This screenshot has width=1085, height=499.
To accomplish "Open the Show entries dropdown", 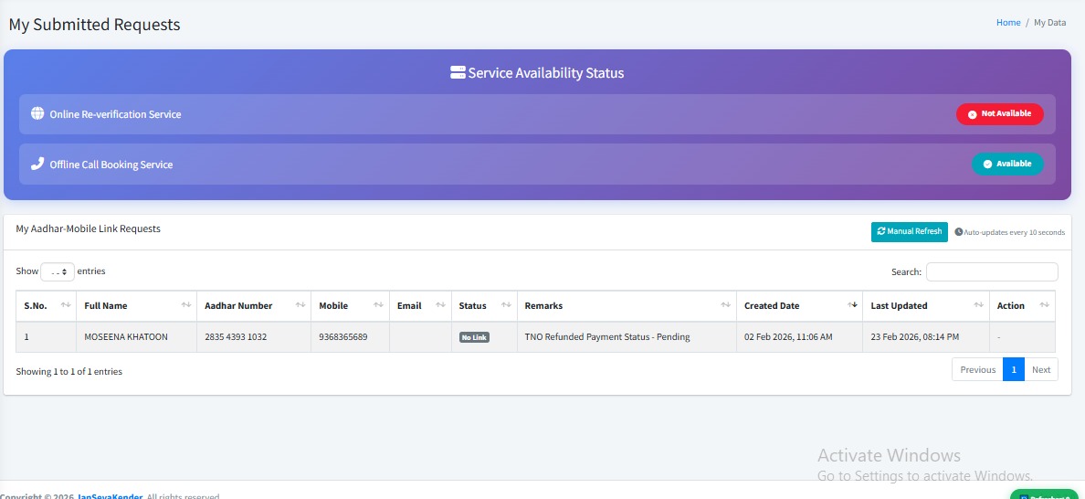I will click(x=58, y=271).
